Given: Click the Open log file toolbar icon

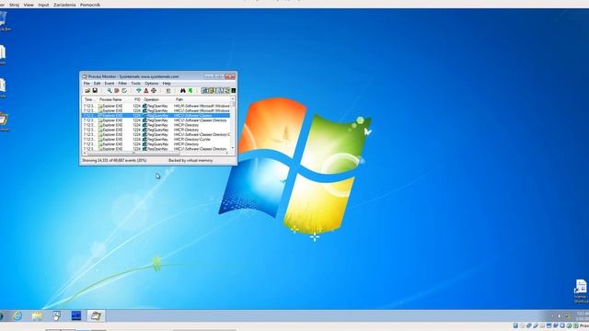Looking at the screenshot, I should click(87, 90).
